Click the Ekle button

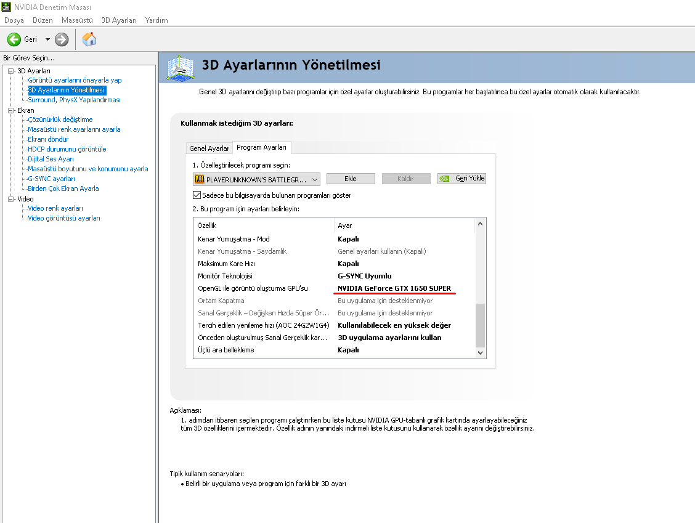tap(351, 179)
